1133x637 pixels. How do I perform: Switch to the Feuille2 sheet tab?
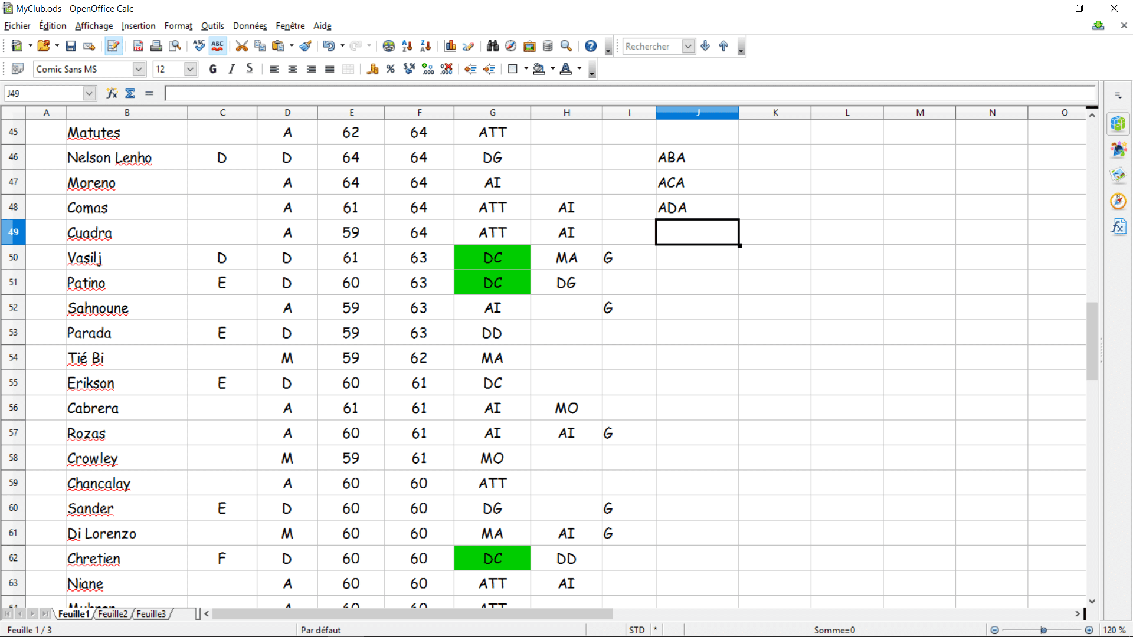(113, 614)
